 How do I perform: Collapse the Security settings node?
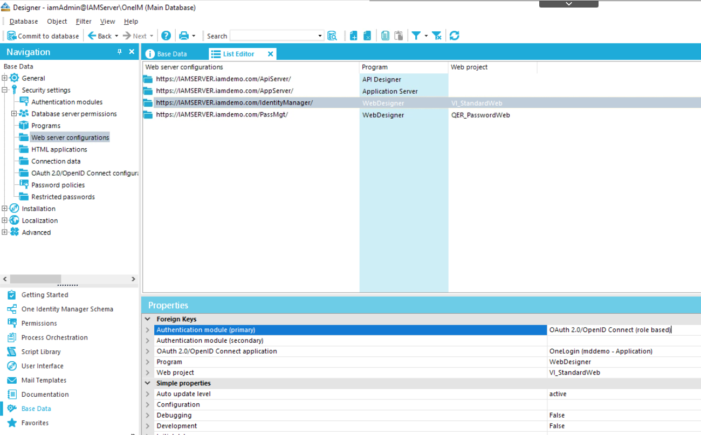(x=5, y=90)
